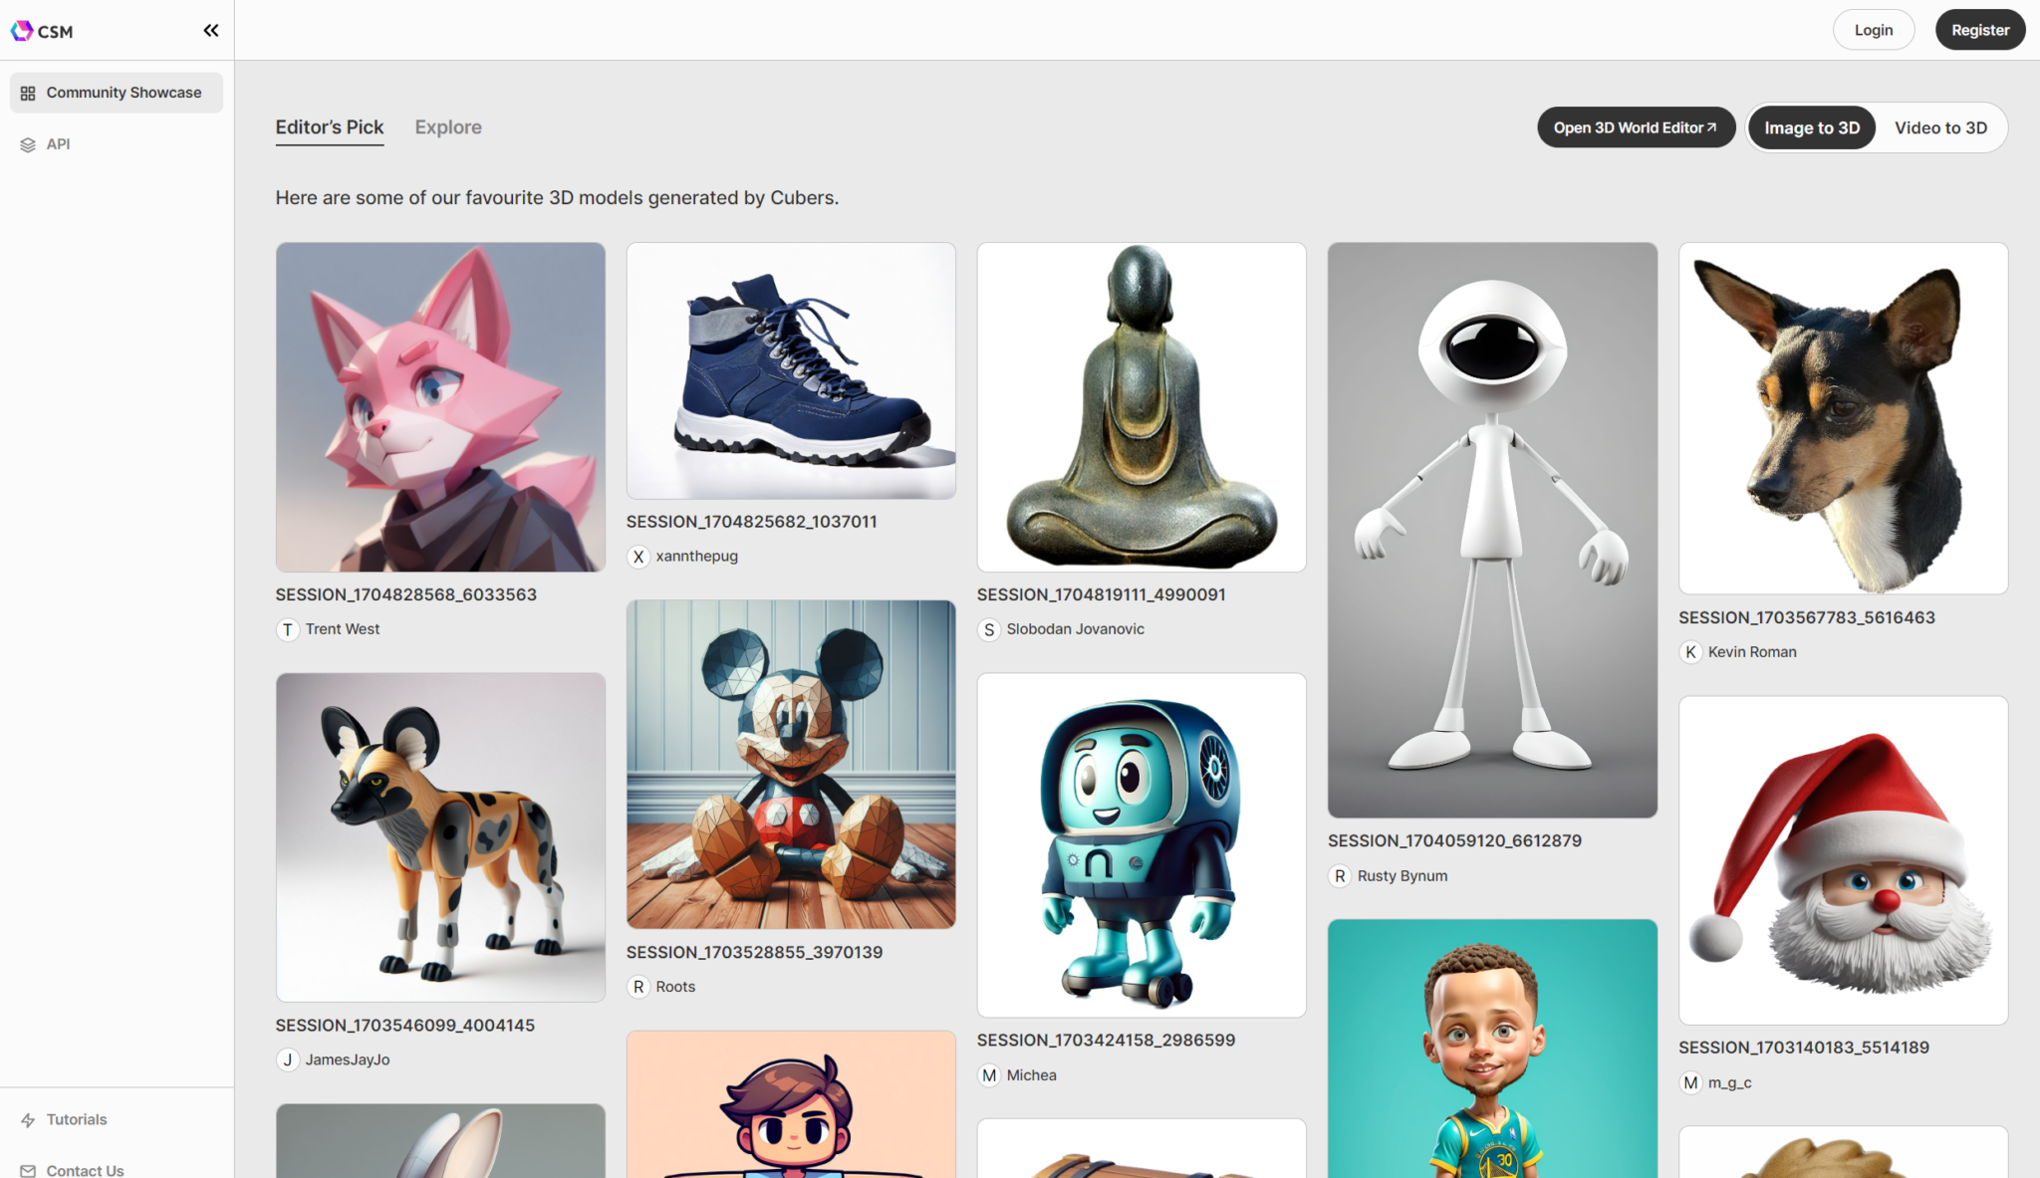Select the Editor's Pick tab

pyautogui.click(x=330, y=127)
